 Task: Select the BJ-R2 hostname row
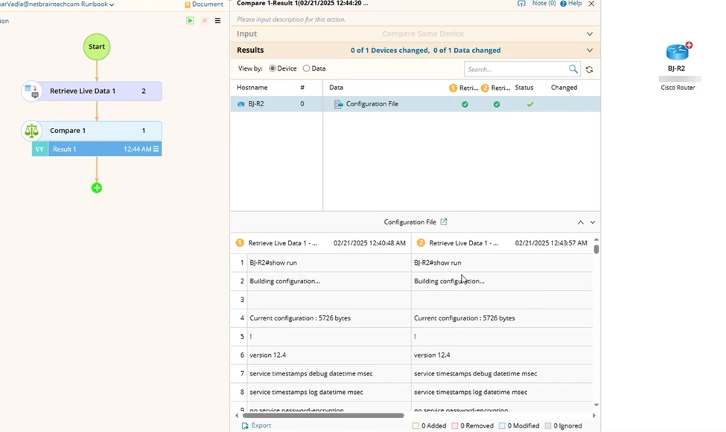click(x=276, y=104)
